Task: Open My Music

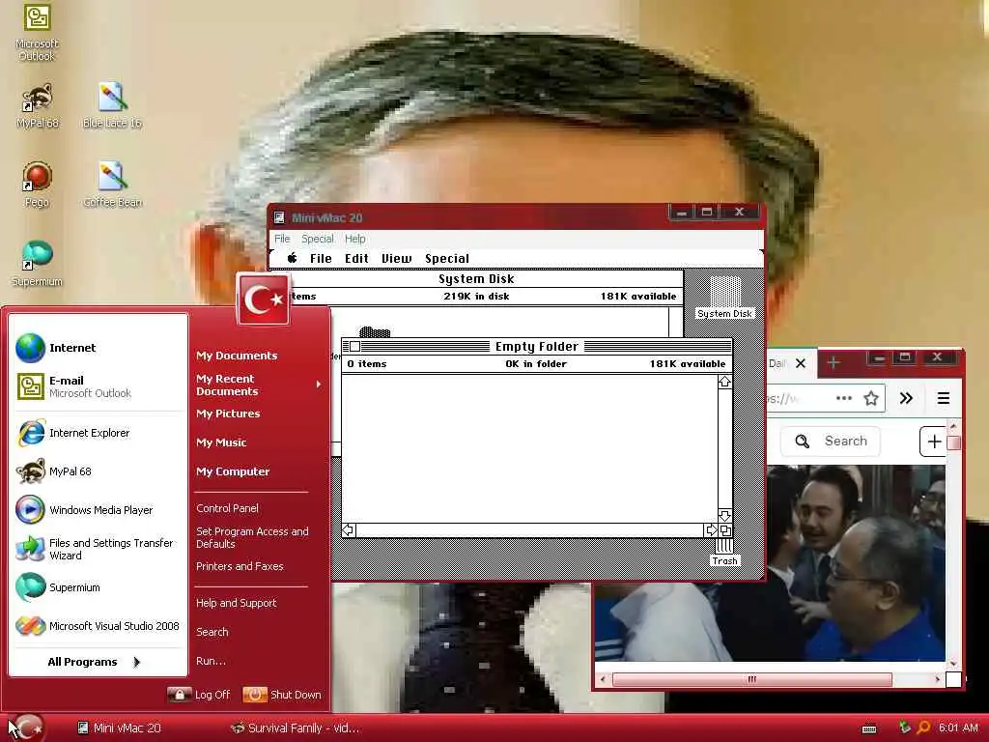Action: coord(221,442)
